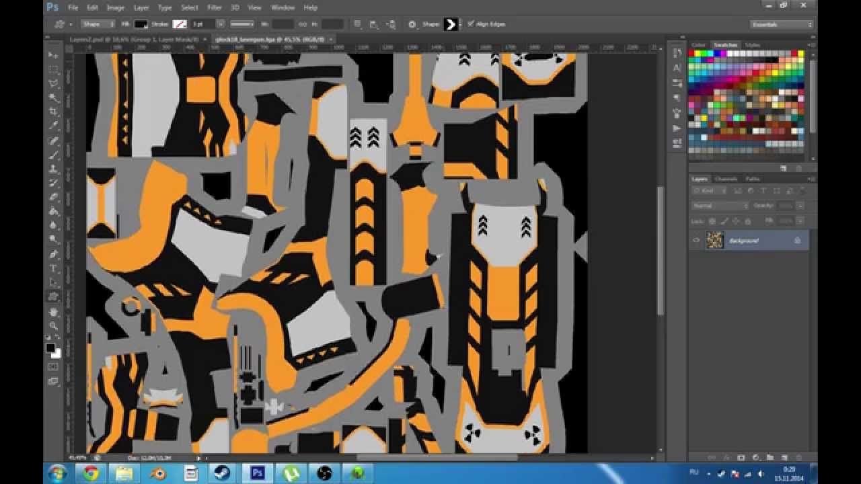Open the Stroke color swatch
Image resolution: width=861 pixels, height=484 pixels.
tap(180, 24)
